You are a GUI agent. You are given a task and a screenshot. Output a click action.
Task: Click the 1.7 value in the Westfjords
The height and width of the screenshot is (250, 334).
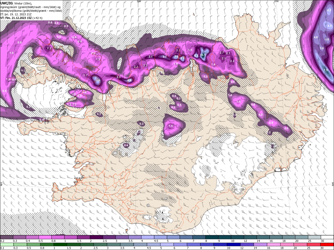point(85,76)
